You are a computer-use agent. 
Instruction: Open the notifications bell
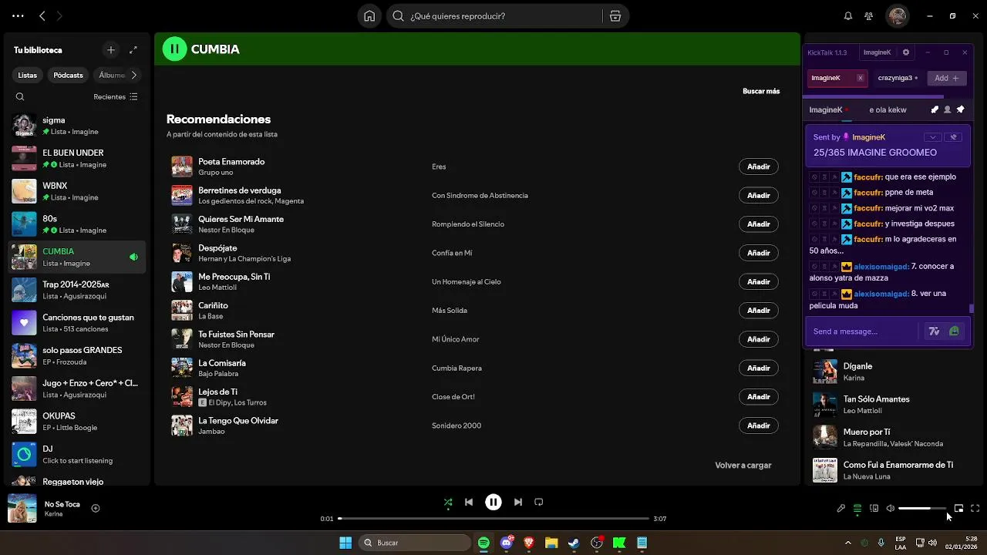coord(848,16)
